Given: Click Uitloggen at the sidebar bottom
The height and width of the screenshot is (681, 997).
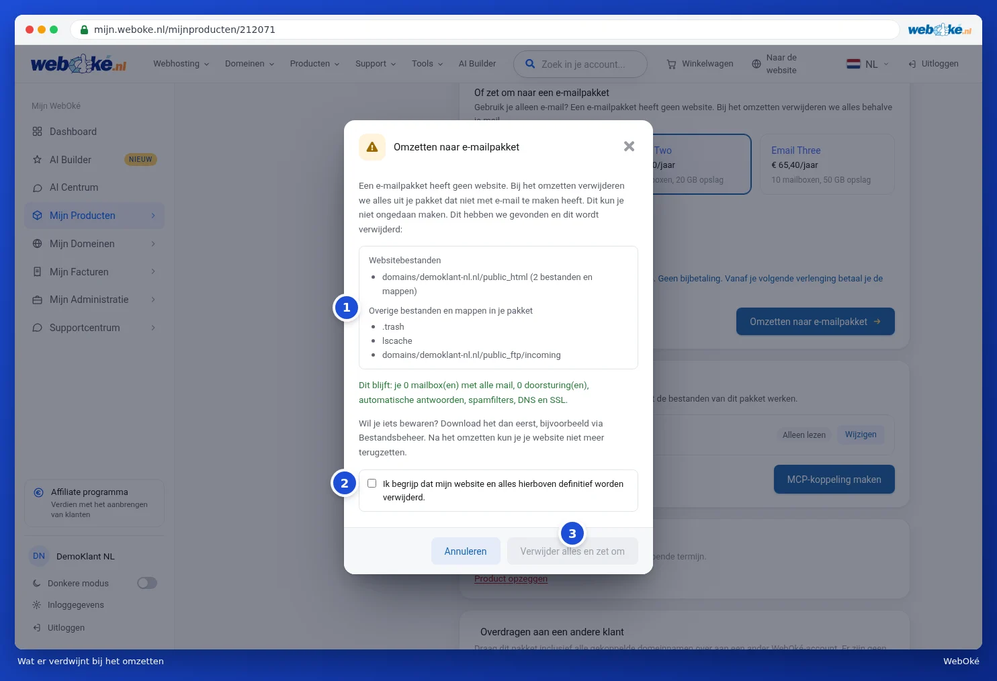Looking at the screenshot, I should [66, 628].
